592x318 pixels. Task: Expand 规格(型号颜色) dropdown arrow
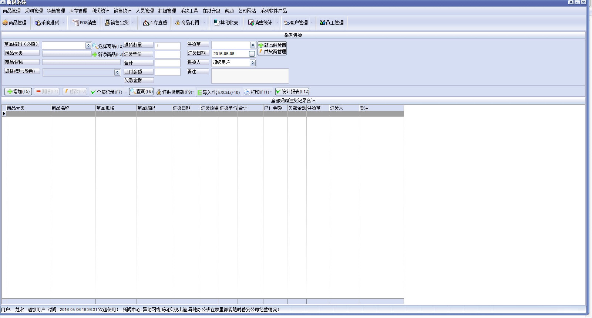[x=117, y=72]
